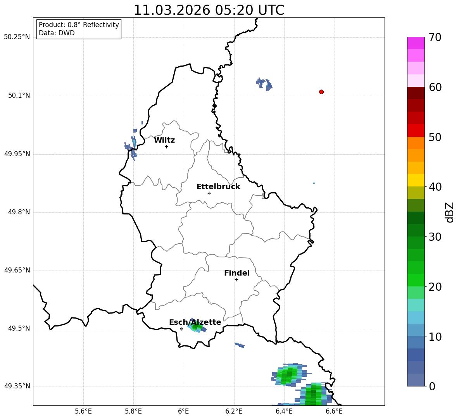This screenshot has width=459, height=419.
Task: Click the Data: DWD text
Action: (x=57, y=33)
